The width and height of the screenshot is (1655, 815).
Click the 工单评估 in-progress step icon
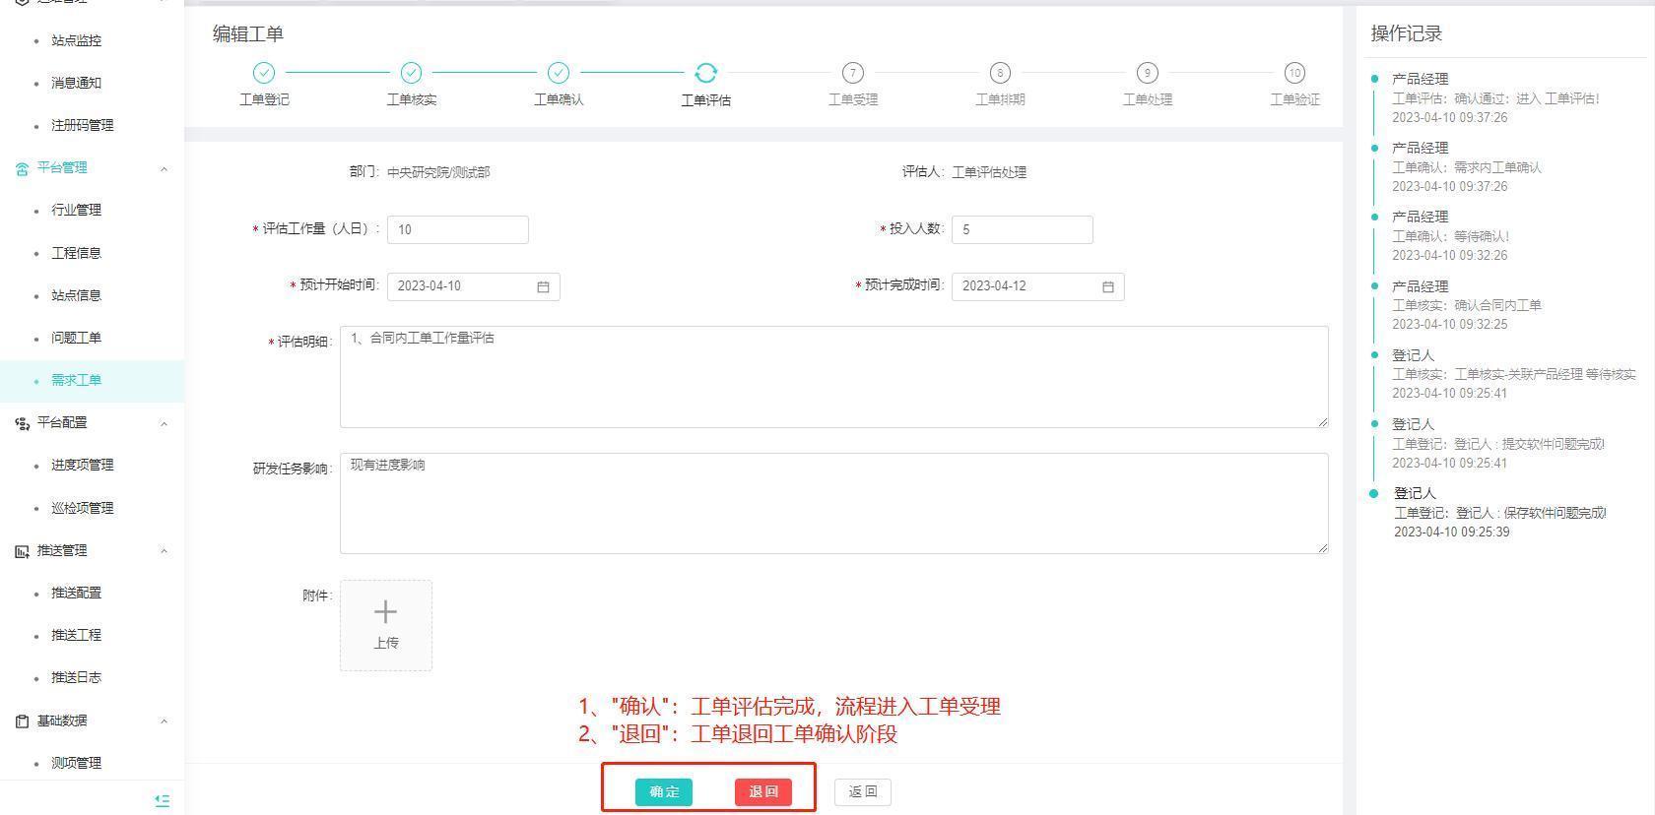pos(705,73)
